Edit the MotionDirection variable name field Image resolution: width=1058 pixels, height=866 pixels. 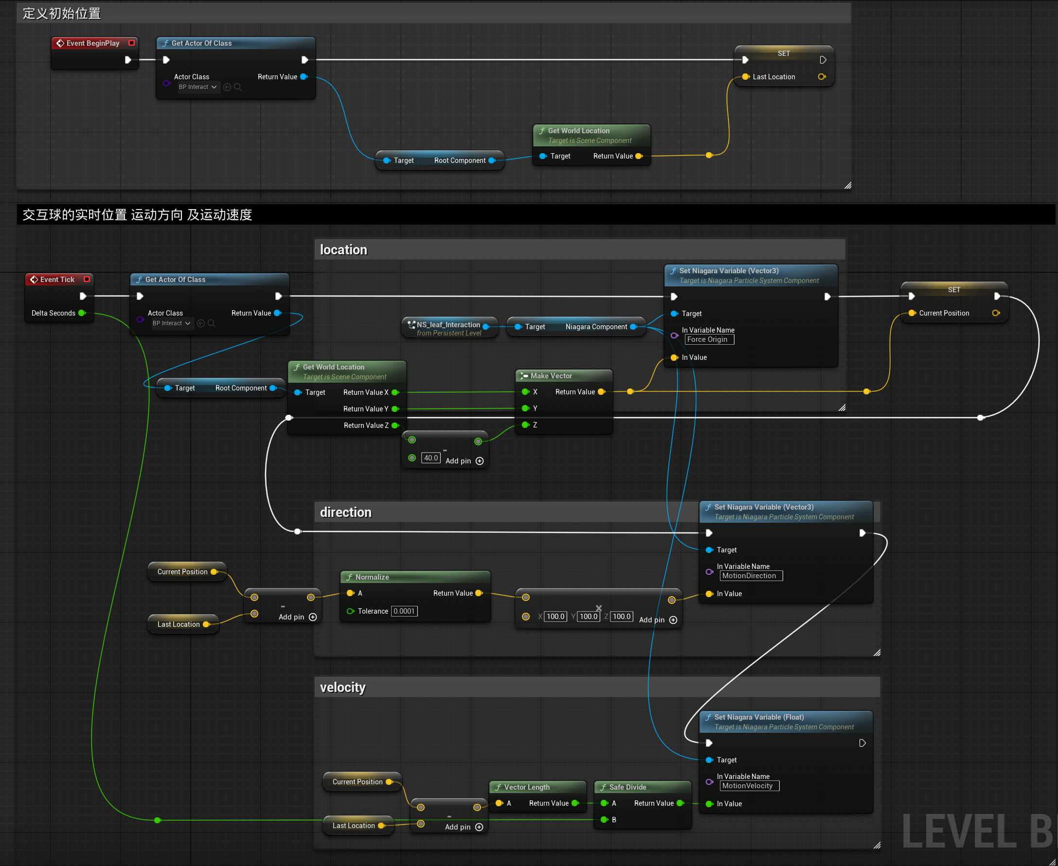[x=751, y=576]
